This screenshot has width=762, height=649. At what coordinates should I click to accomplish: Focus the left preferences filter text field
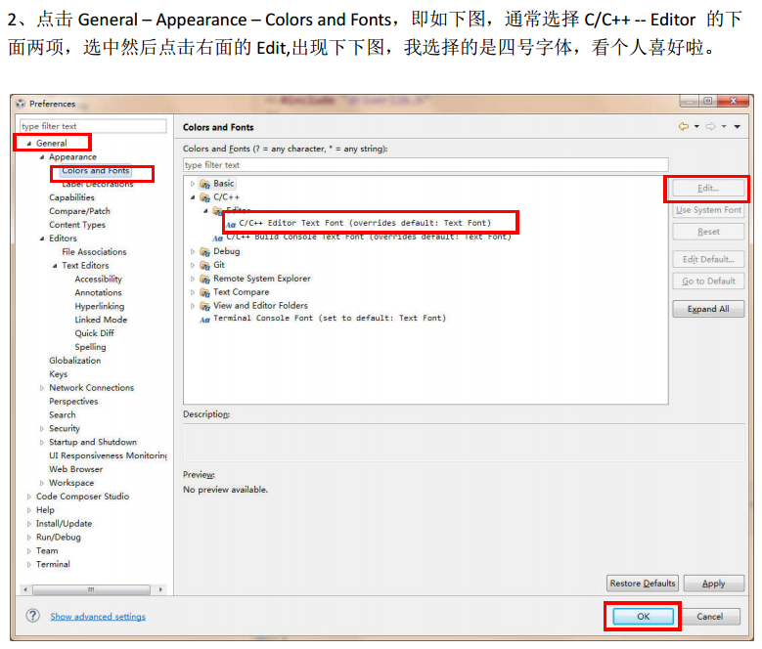pyautogui.click(x=93, y=126)
